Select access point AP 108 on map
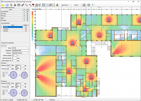This screenshot has height=101, width=141. click(x=86, y=61)
